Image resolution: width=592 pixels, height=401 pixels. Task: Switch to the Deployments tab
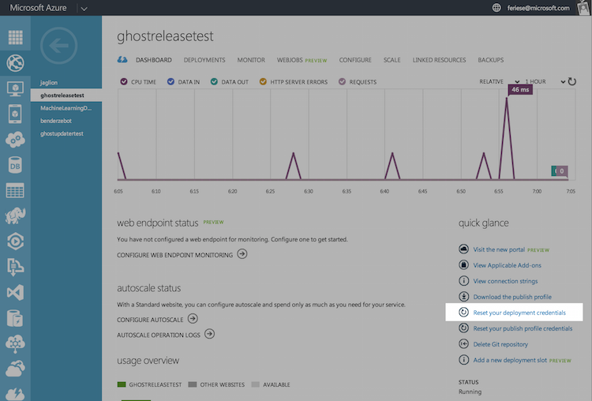point(204,60)
